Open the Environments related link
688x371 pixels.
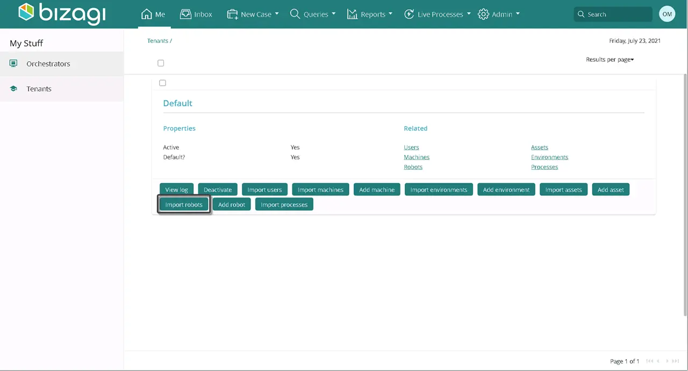tap(549, 157)
